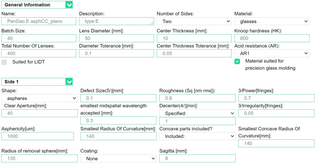Click the Name input field
This screenshot has height=164, width=316.
pyautogui.click(x=39, y=21)
